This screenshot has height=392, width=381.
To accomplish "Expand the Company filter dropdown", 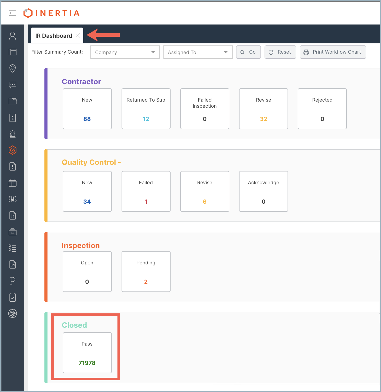I will [x=125, y=52].
